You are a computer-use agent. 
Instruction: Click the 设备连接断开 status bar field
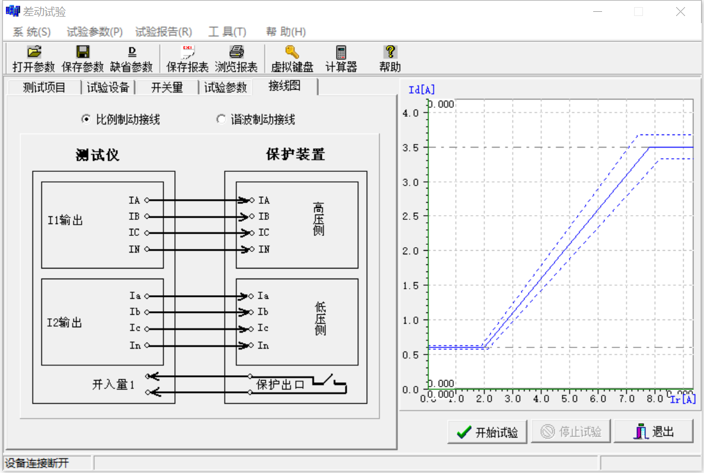46,463
